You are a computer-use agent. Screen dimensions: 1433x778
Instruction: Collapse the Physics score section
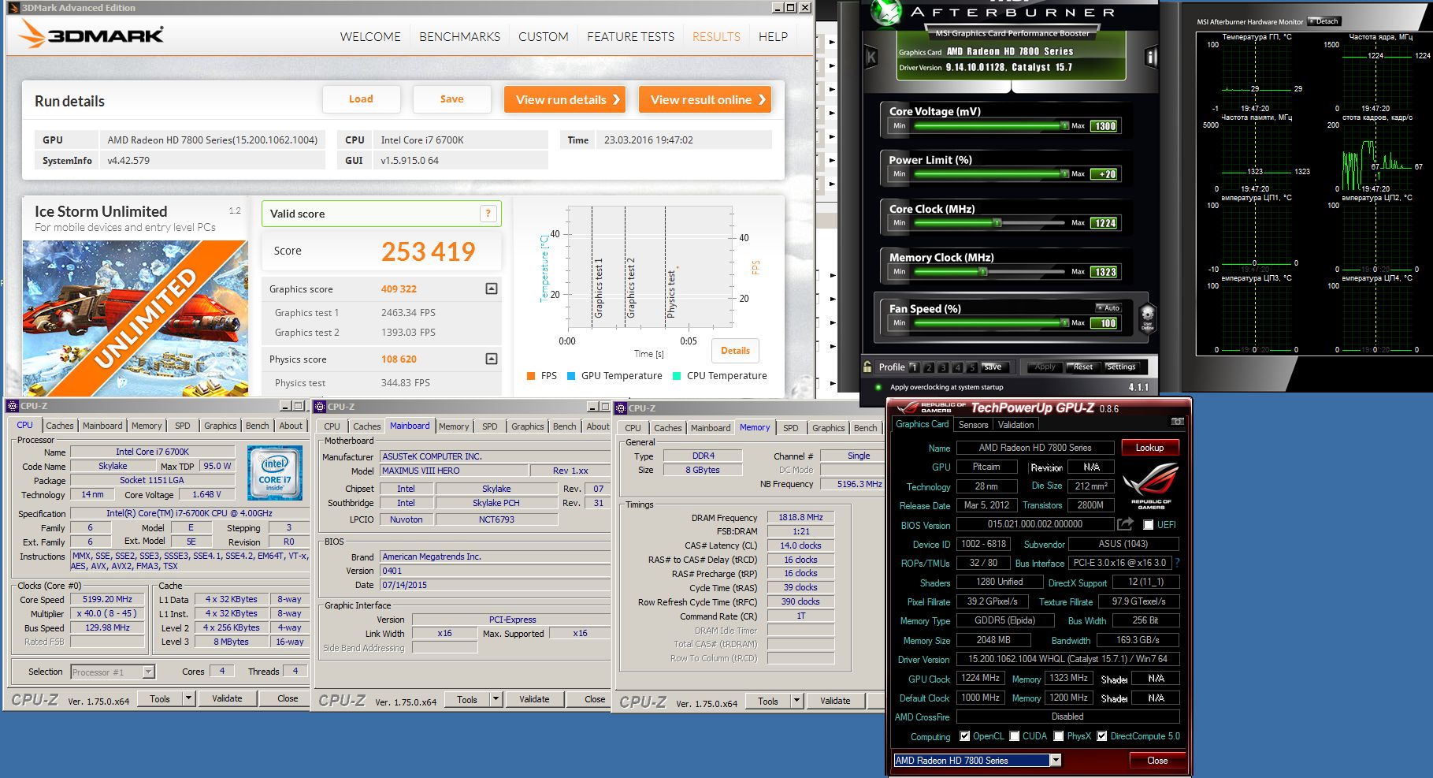(492, 359)
